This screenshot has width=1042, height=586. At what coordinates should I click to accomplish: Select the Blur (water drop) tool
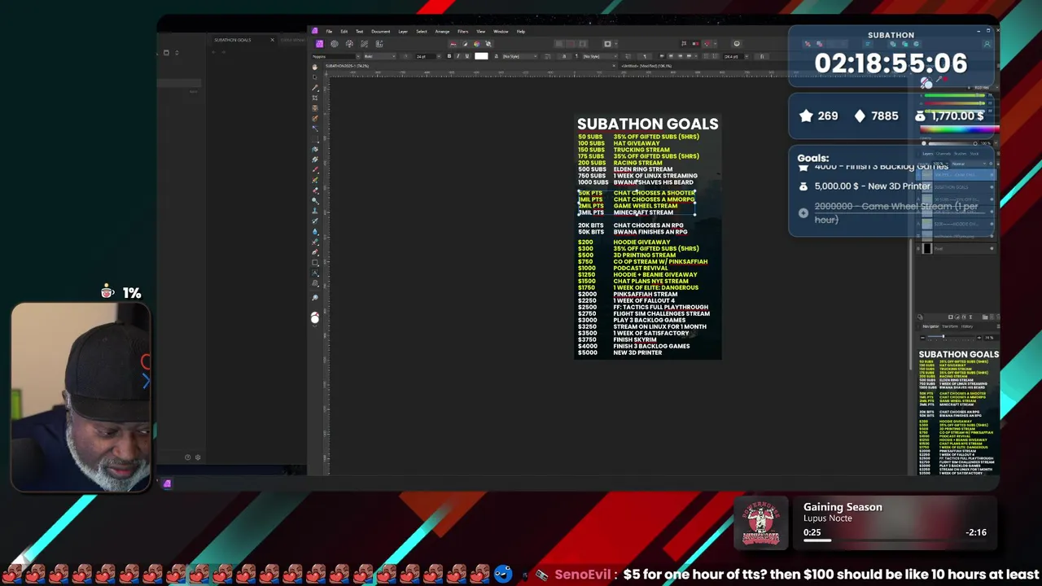pos(315,232)
